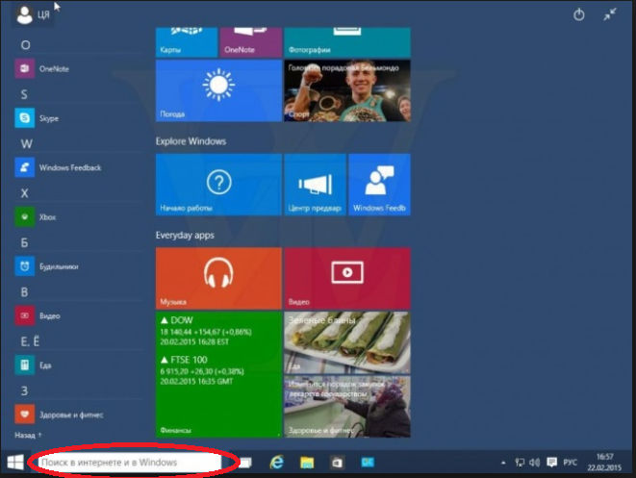Click the Назад back button

27,435
